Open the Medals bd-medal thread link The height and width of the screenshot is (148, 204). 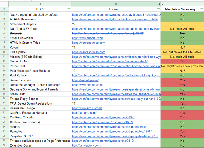[109, 127]
